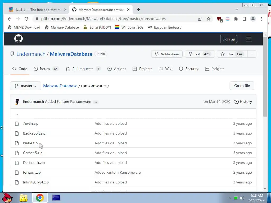
Task: Toggle the browser side panel icon
Action: [244, 19]
